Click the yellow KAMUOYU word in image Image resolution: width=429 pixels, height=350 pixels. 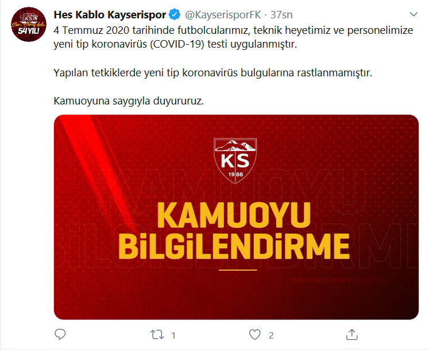234,215
